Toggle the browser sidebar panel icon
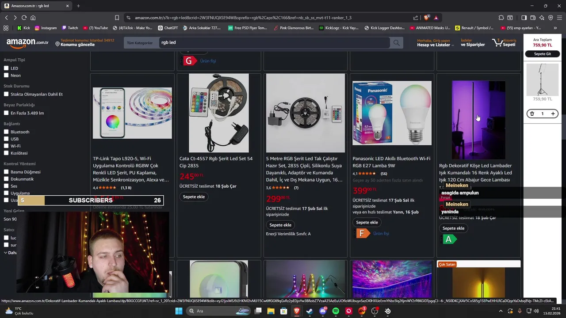This screenshot has height=318, width=566. point(524,18)
